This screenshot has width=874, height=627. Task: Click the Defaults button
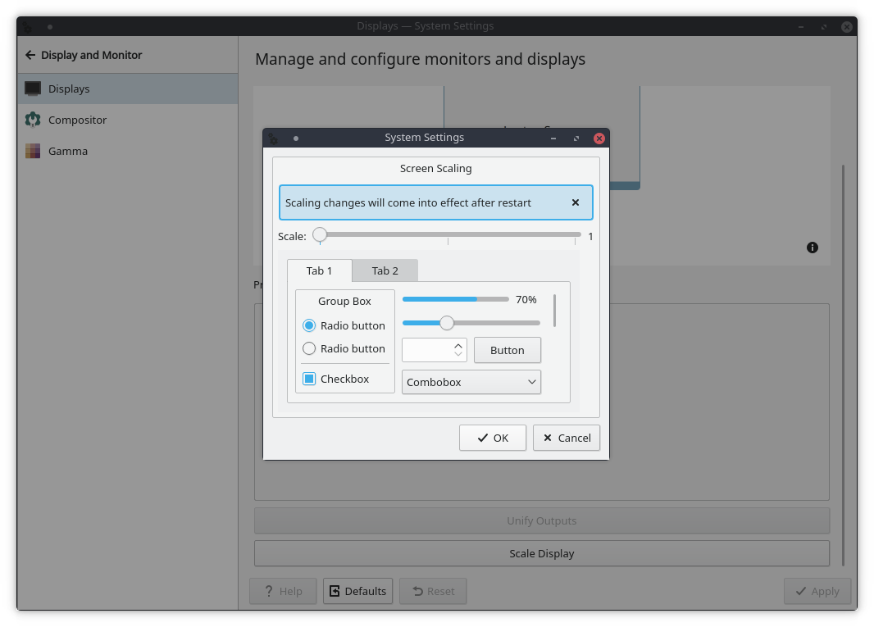click(x=357, y=591)
